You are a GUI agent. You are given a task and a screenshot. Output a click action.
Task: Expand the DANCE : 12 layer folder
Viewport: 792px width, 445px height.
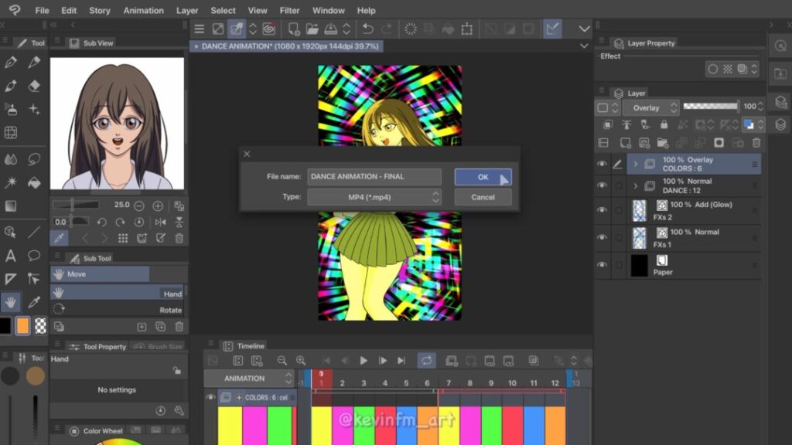tap(636, 185)
